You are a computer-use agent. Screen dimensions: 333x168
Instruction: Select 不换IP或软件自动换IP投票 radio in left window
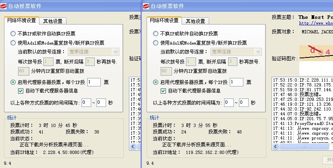(x=13, y=34)
